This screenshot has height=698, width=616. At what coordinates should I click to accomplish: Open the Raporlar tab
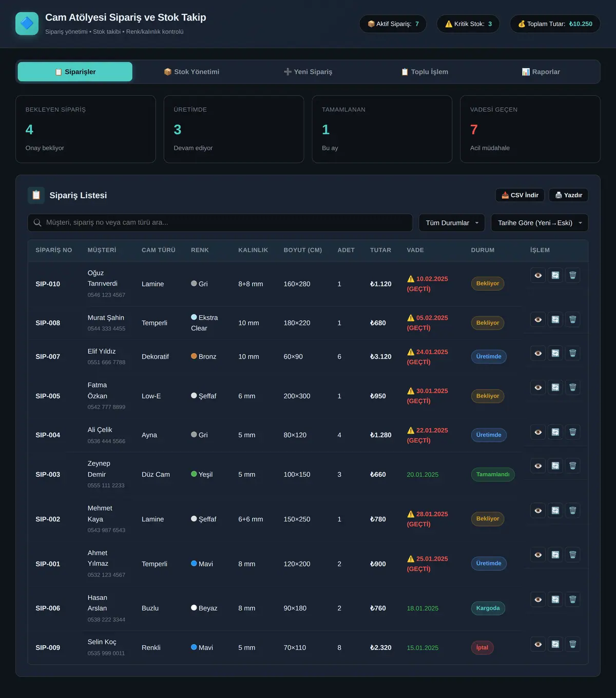point(541,72)
